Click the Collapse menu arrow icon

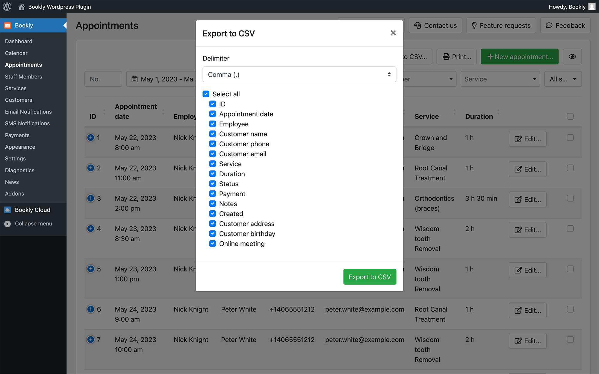(x=7, y=224)
